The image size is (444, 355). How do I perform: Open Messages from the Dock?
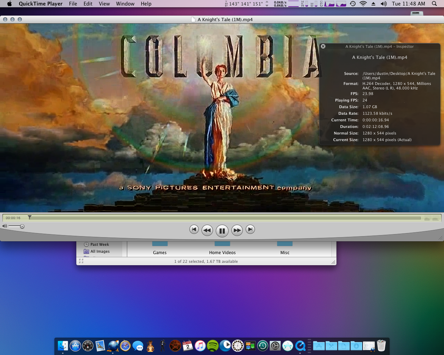pos(138,346)
